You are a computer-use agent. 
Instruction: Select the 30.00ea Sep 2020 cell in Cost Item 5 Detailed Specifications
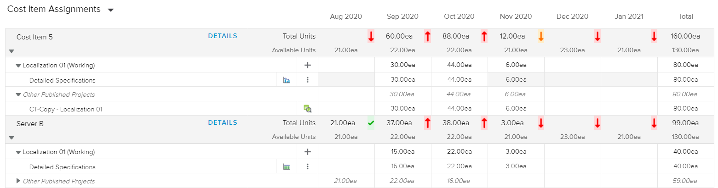pos(402,80)
